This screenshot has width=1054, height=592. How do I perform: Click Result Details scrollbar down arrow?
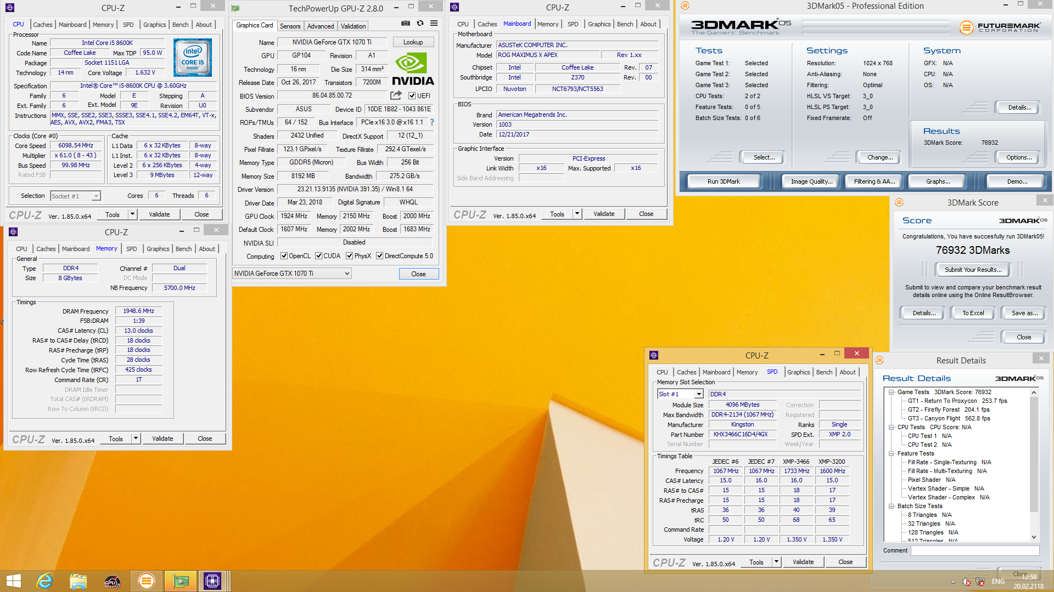pos(1034,537)
